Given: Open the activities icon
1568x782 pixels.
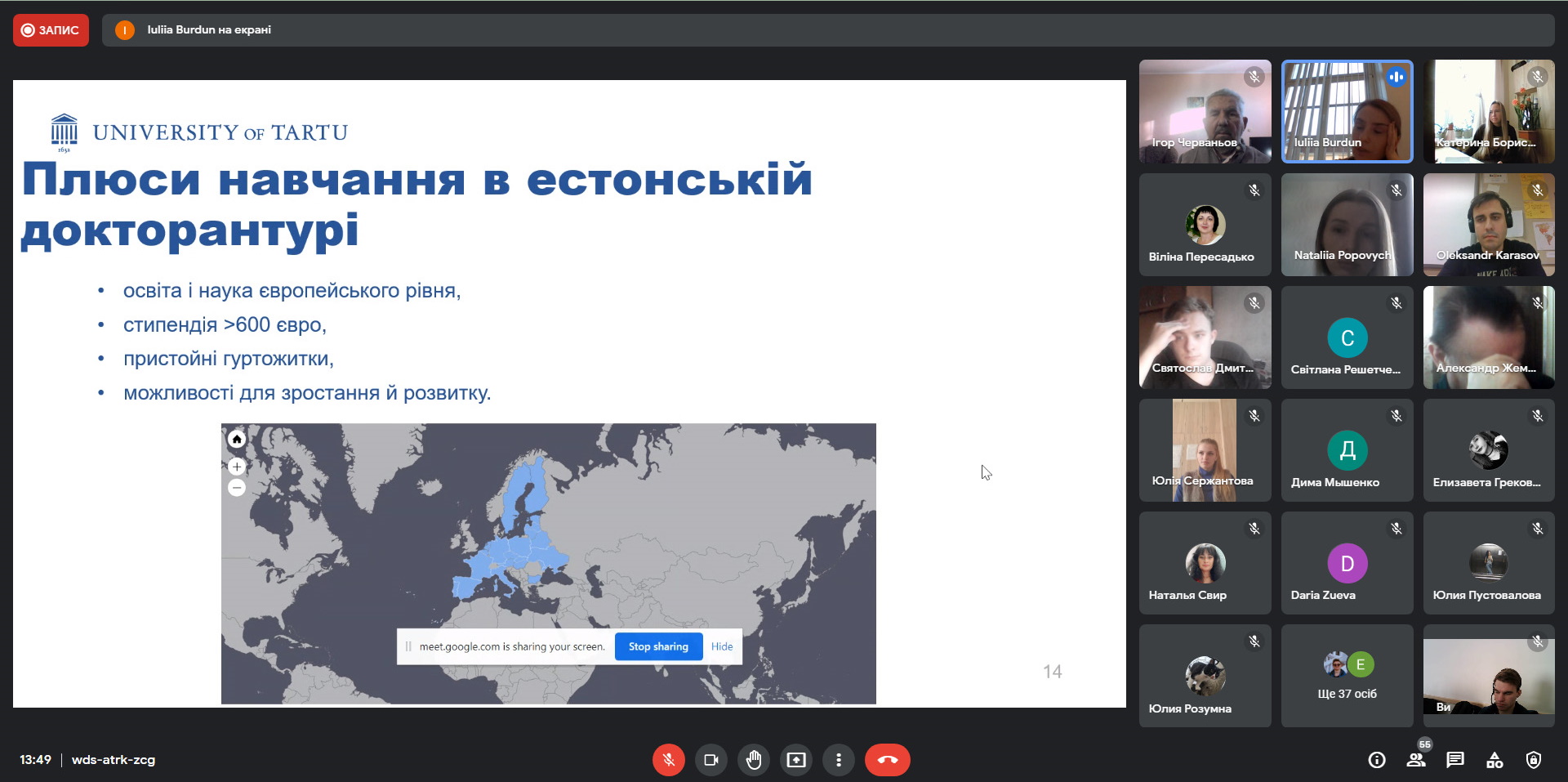Looking at the screenshot, I should pos(1494,760).
